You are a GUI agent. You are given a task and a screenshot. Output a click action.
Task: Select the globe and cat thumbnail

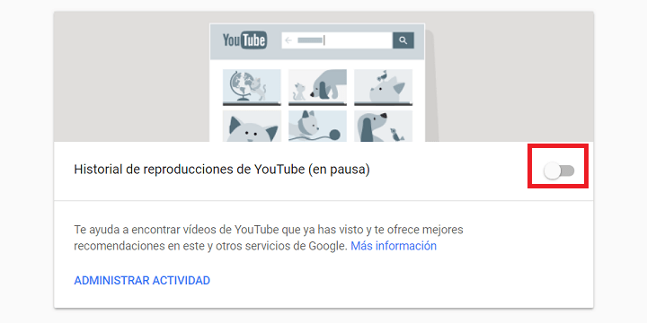(x=252, y=87)
